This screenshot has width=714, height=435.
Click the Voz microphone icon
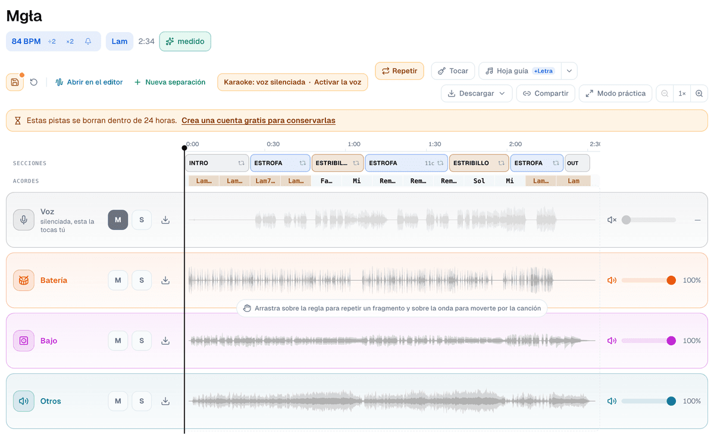coord(24,220)
